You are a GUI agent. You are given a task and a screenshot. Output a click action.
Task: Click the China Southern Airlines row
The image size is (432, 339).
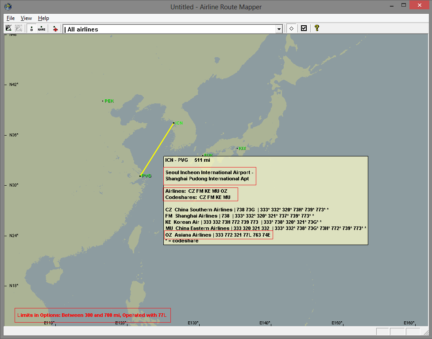[247, 210]
